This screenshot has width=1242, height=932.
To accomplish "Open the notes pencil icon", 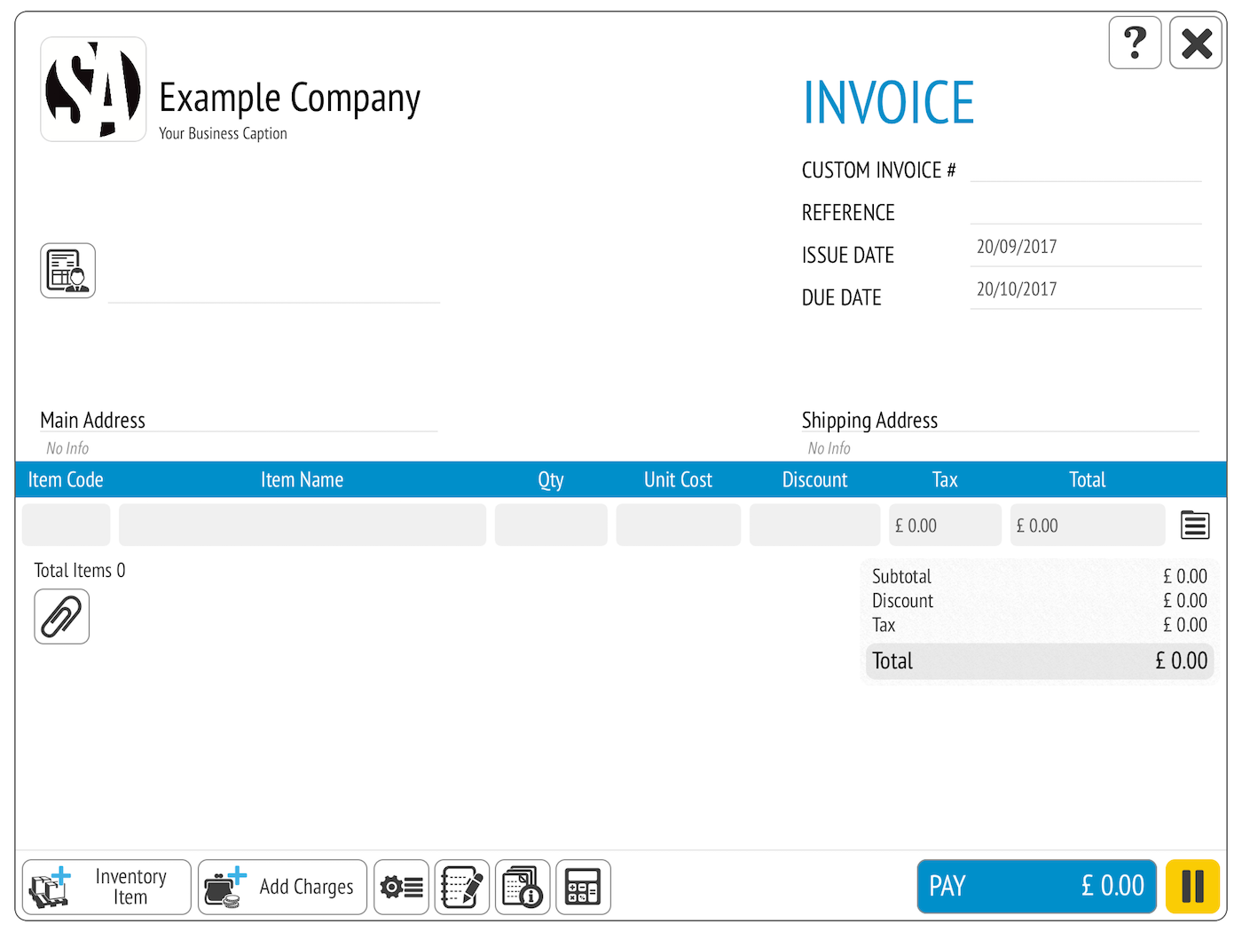I will 462,887.
